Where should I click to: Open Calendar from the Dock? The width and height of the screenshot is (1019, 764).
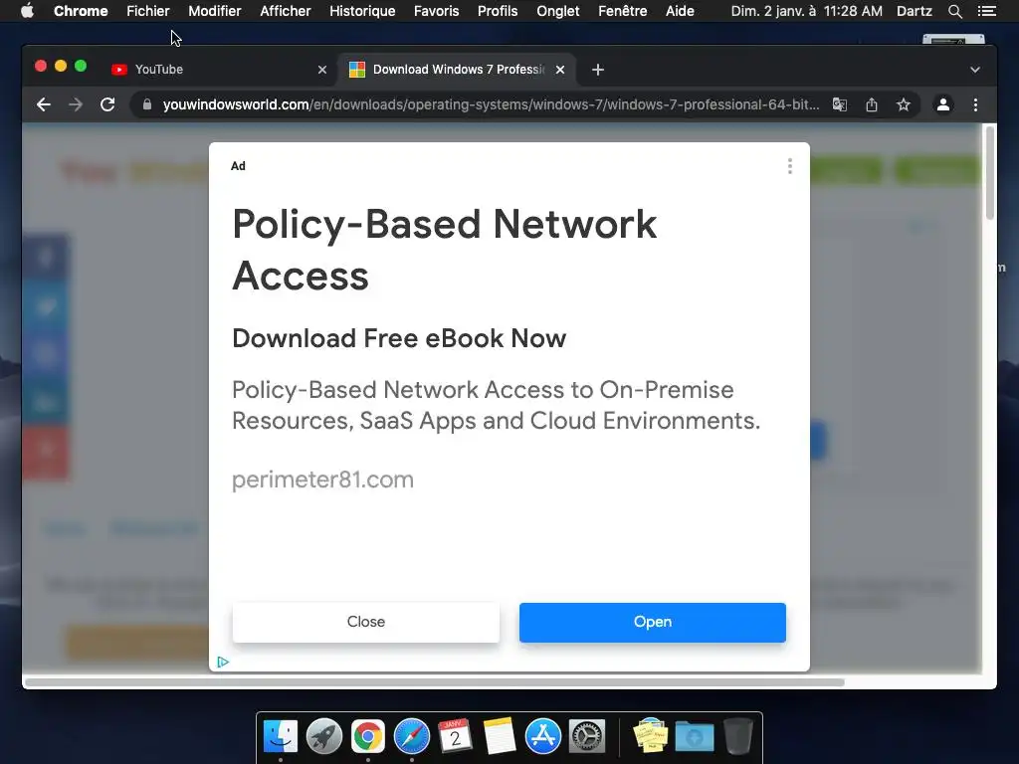point(455,736)
